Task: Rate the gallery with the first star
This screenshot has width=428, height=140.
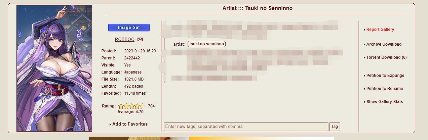Action: pyautogui.click(x=121, y=106)
